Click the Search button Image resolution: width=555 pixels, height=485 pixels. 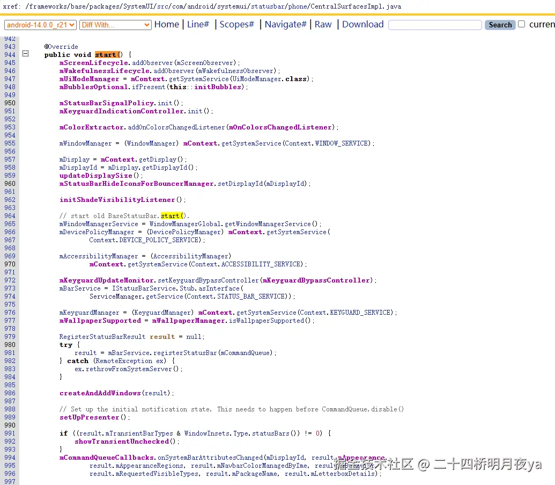pos(499,25)
